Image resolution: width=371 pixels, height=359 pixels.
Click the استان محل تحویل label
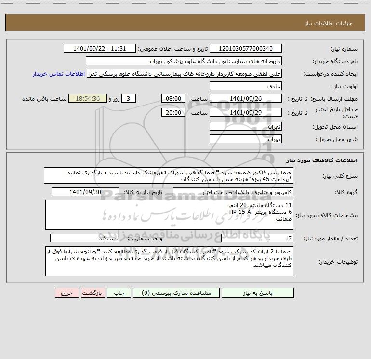[x=335, y=127]
